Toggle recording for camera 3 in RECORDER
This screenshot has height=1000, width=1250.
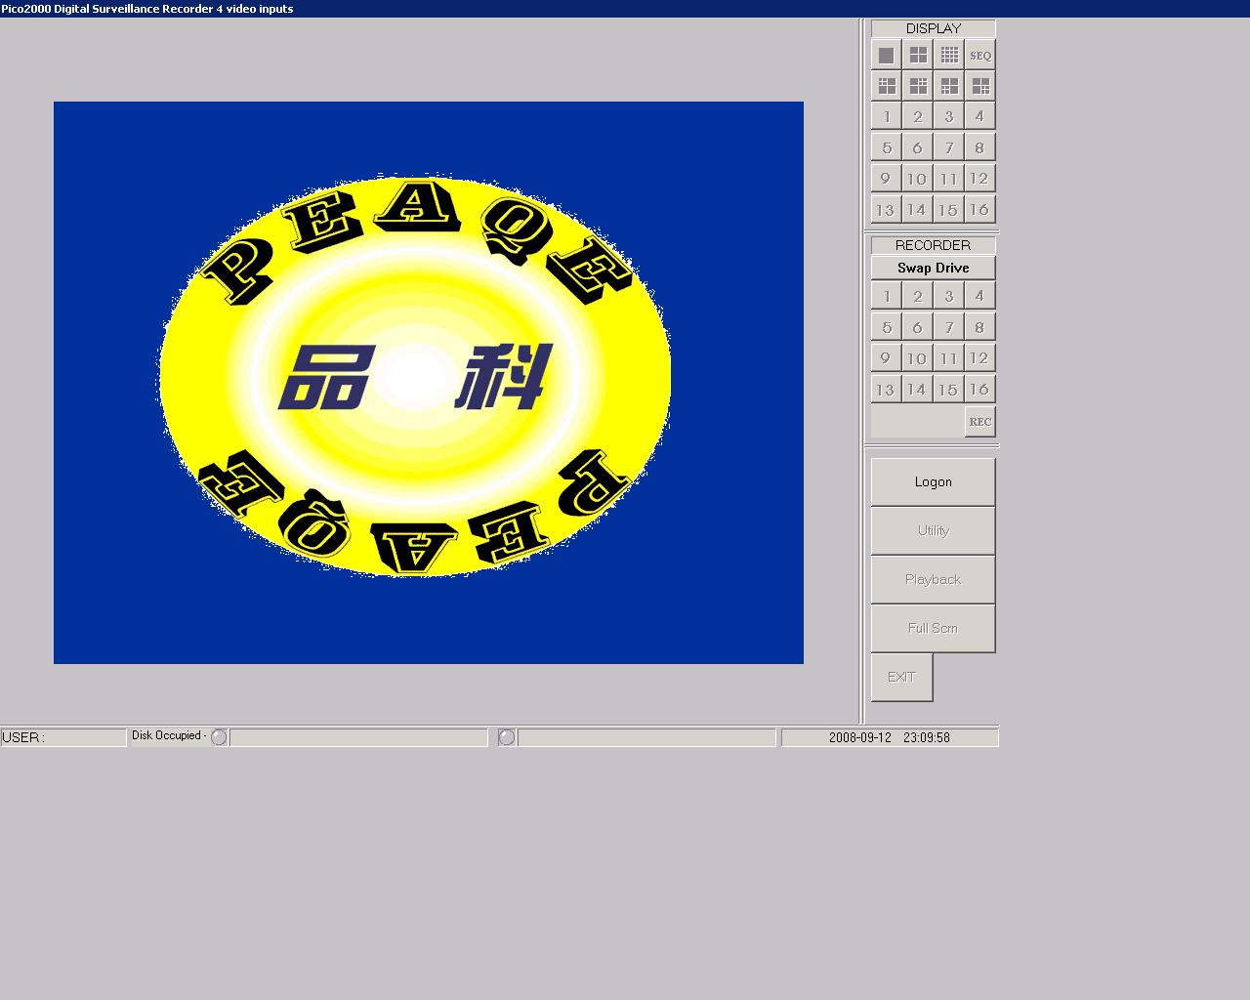pos(948,296)
